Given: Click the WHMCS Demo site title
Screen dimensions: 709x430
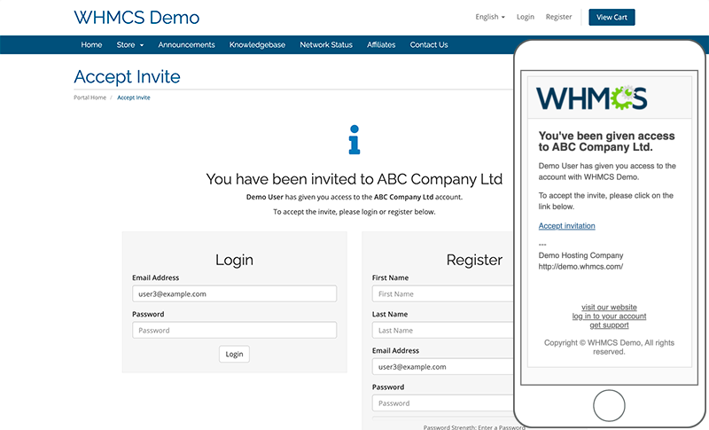Looking at the screenshot, I should click(x=136, y=18).
